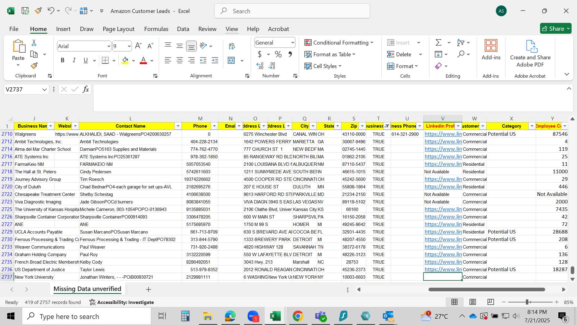Screen dimensions: 577x325
Task: Open the font size dropdown showing 9
Action: pyautogui.click(x=129, y=46)
